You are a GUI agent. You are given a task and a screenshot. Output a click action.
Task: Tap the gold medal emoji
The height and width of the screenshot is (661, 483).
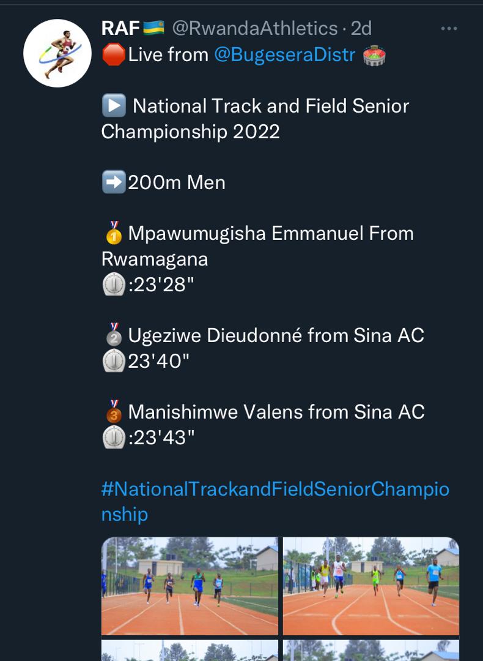tap(114, 233)
